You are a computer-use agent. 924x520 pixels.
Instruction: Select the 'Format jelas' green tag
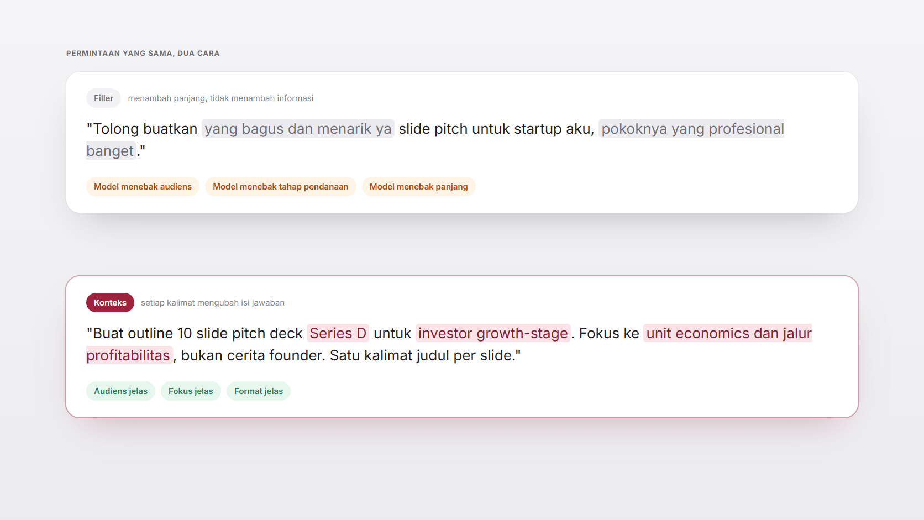tap(258, 391)
